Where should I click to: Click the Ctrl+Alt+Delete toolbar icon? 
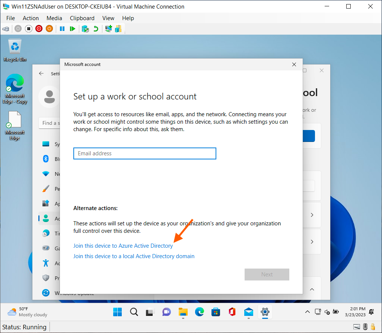point(6,29)
